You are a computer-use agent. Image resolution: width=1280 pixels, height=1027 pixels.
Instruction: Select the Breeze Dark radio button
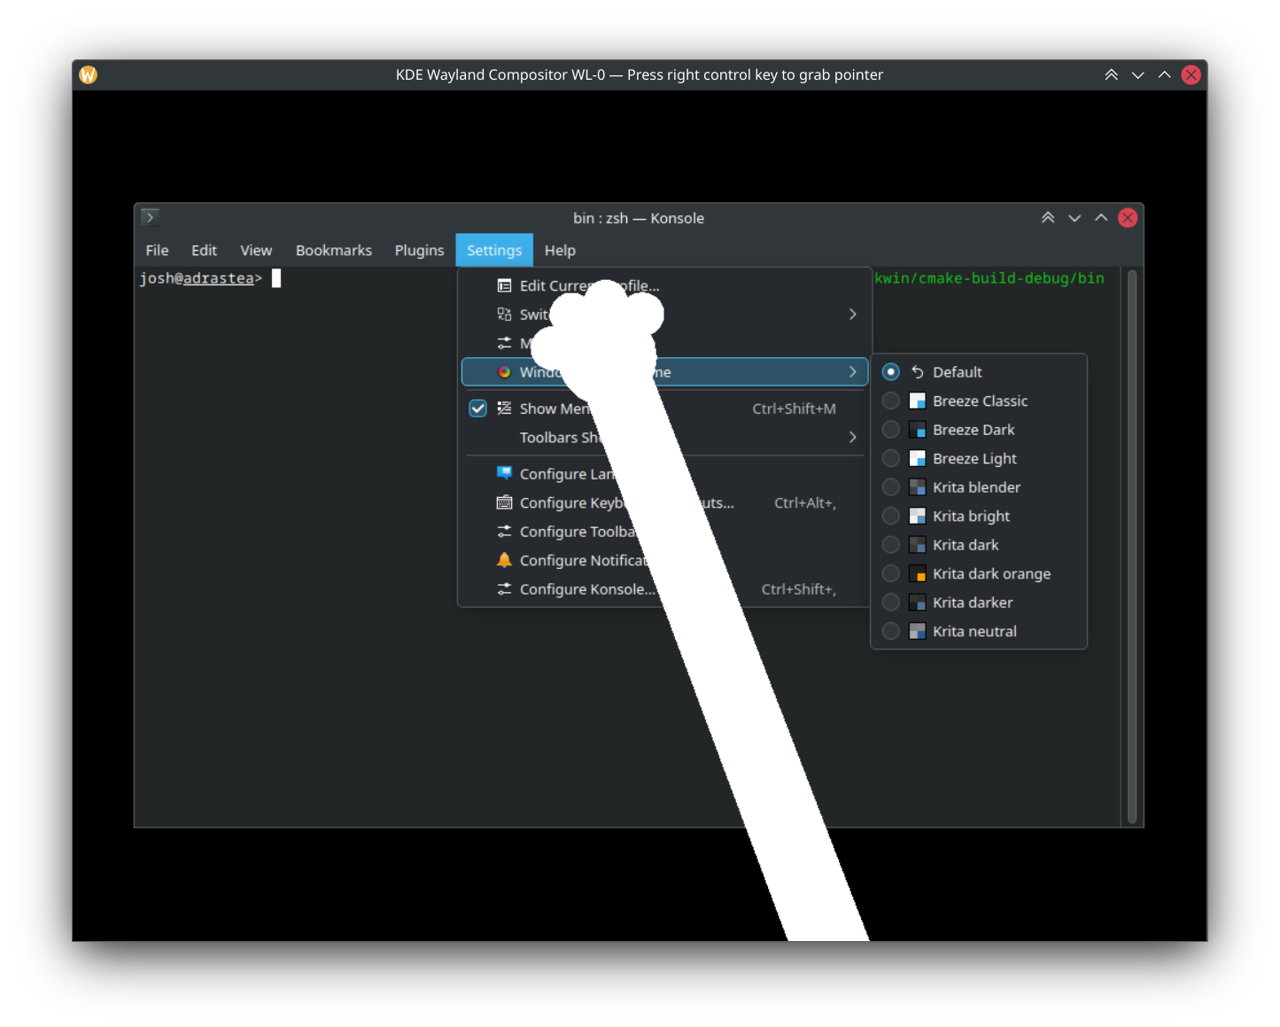(x=891, y=430)
